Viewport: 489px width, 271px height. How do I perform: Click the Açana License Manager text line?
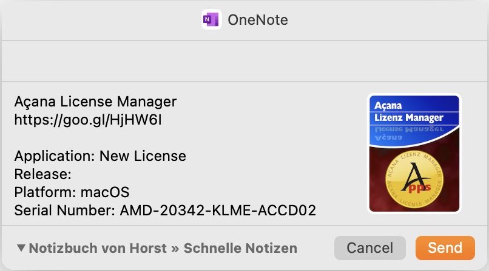pos(95,102)
